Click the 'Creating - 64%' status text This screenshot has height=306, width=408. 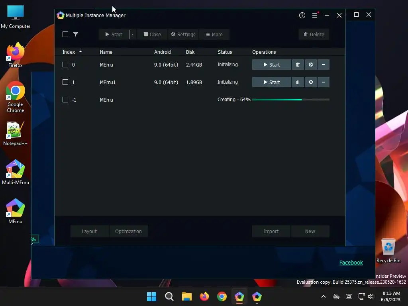234,100
